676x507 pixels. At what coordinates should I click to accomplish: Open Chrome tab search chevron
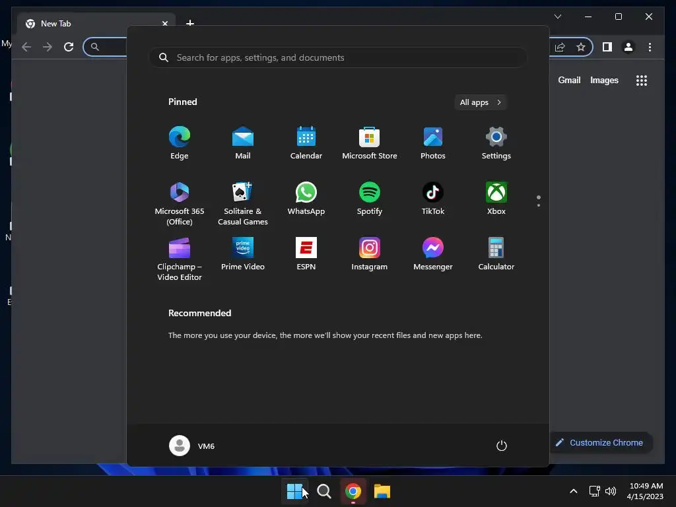pyautogui.click(x=558, y=17)
